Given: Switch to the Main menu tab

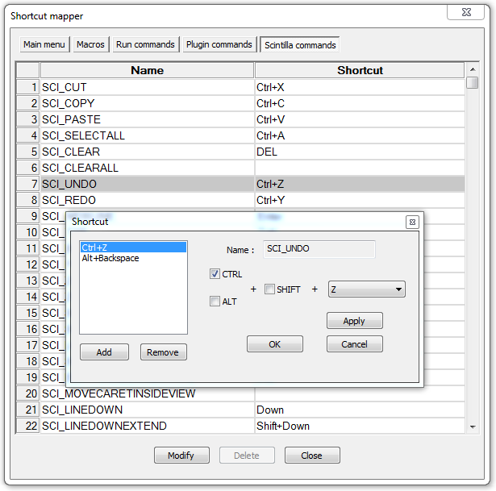Looking at the screenshot, I should point(44,44).
